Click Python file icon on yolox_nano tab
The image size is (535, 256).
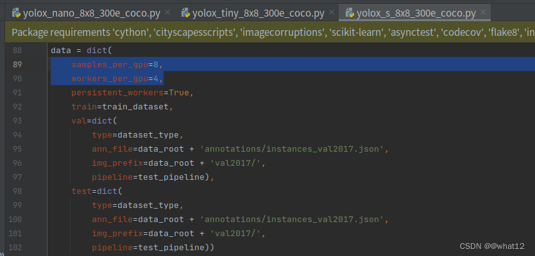pyautogui.click(x=16, y=13)
